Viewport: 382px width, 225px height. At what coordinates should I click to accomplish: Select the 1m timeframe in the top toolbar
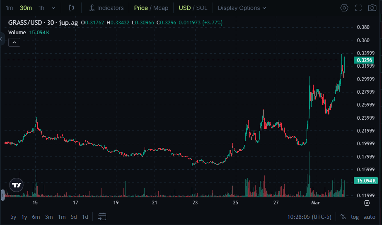click(9, 8)
